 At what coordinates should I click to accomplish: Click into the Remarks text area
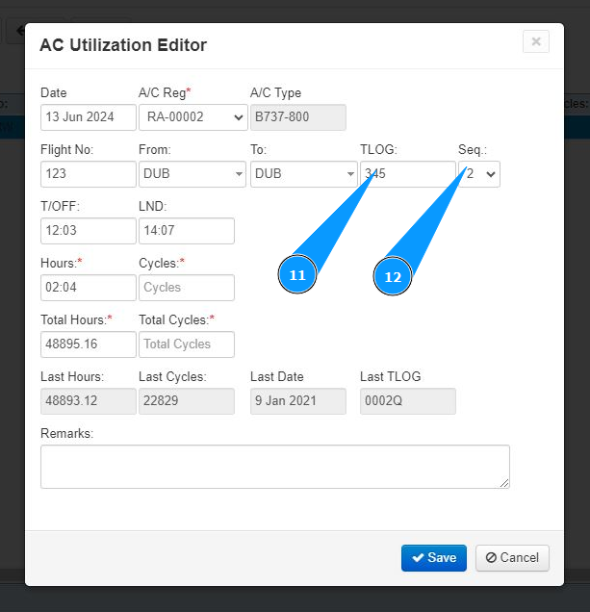point(274,467)
